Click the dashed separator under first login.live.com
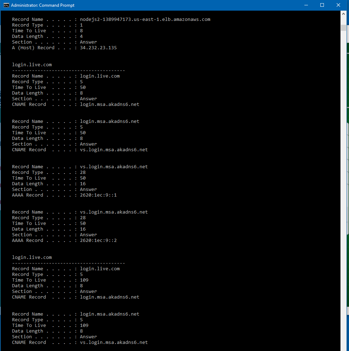349x351 pixels. pos(68,70)
